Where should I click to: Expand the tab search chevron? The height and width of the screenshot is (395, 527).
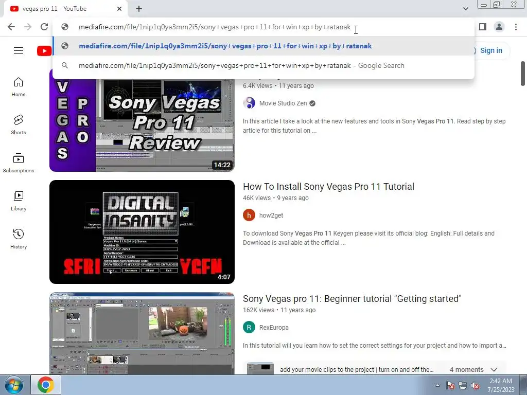(465, 9)
